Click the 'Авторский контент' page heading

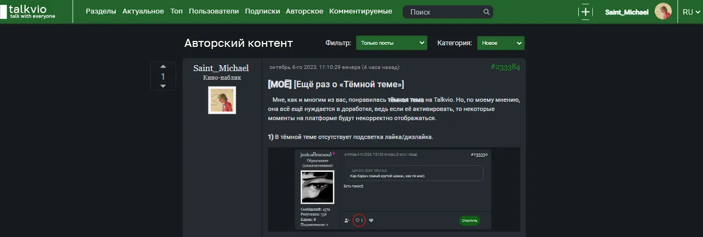coord(239,43)
